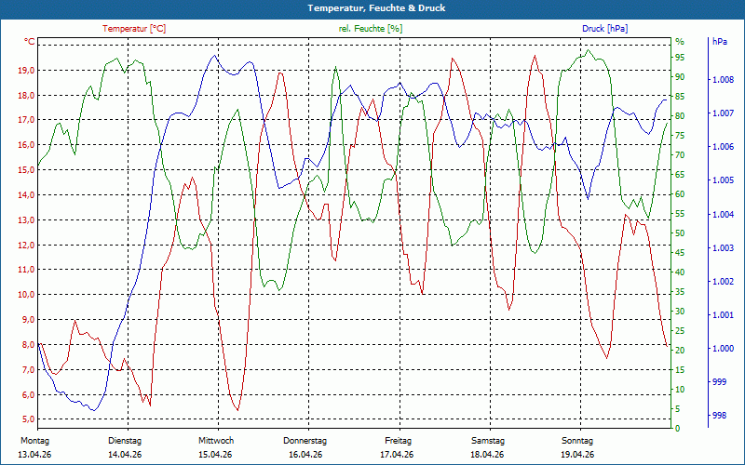Click the '65' humidity axis value
This screenshot has width=745, height=465.
pyautogui.click(x=680, y=175)
